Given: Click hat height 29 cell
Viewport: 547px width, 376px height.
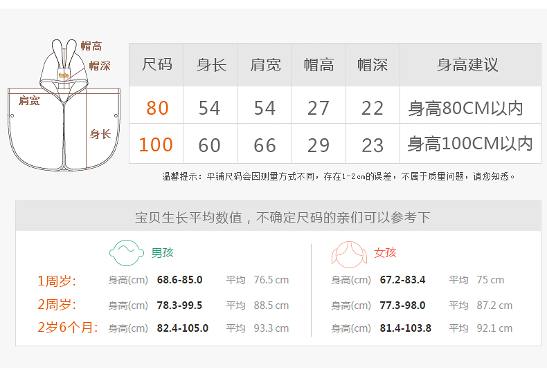Looking at the screenshot, I should [318, 146].
